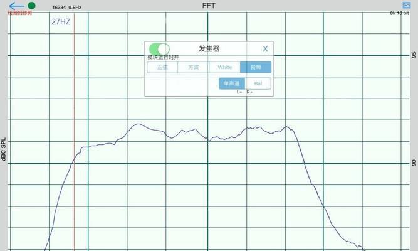Click the 95 dB axis label
Viewport: 418px width, 251px height.
(x=414, y=55)
